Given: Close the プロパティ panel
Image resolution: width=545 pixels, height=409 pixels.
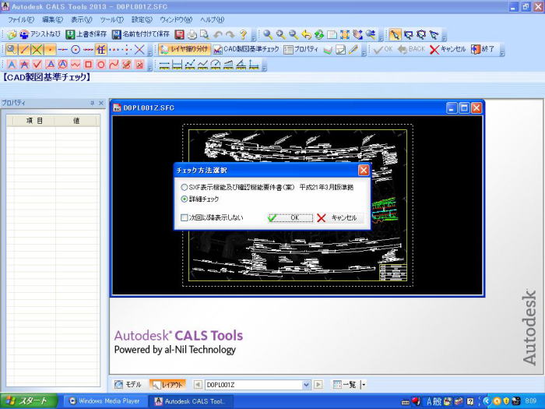Looking at the screenshot, I should tap(101, 103).
